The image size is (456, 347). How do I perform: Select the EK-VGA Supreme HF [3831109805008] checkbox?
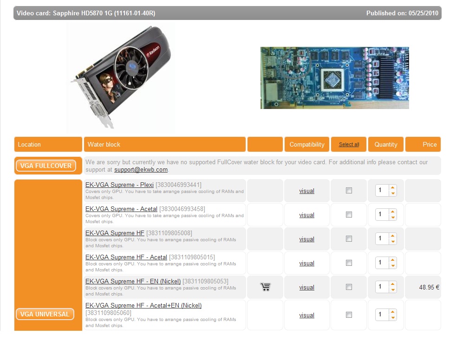[x=349, y=238]
